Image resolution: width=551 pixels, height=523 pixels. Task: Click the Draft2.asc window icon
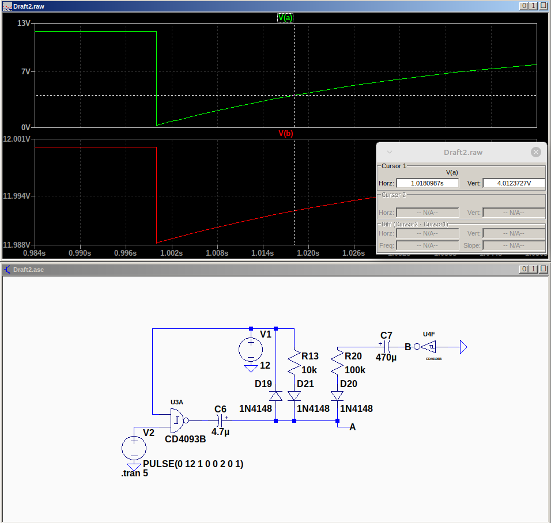coord(7,270)
